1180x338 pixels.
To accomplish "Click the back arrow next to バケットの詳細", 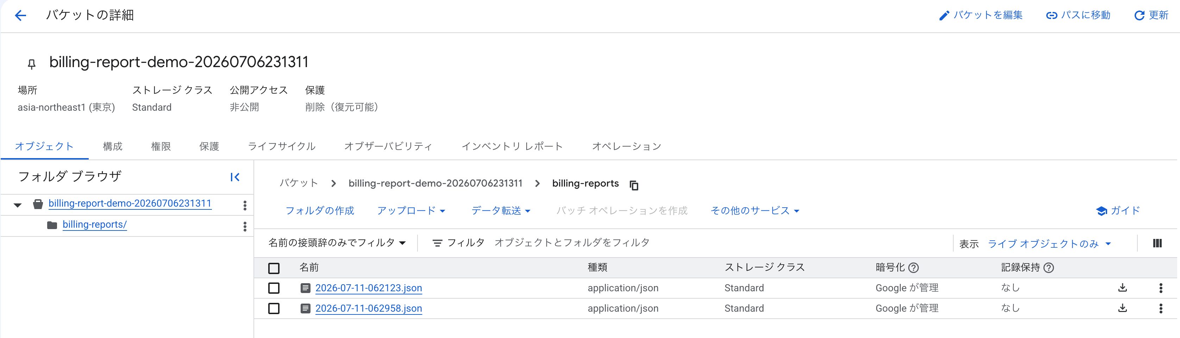I will coord(21,15).
